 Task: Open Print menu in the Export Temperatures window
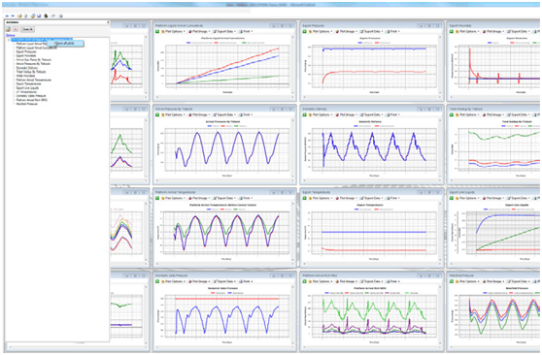tap(393, 198)
